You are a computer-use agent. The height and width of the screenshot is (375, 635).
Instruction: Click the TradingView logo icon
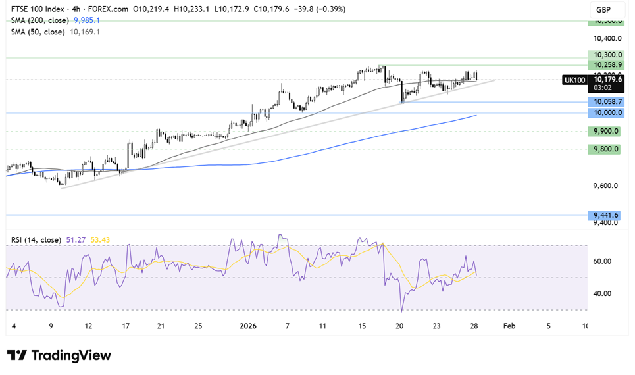(x=17, y=355)
